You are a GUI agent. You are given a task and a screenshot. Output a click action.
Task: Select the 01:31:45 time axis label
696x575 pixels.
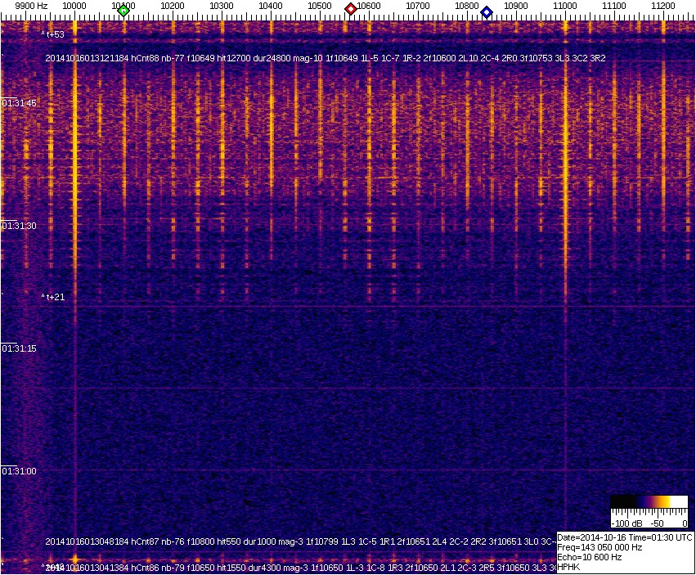pyautogui.click(x=18, y=103)
